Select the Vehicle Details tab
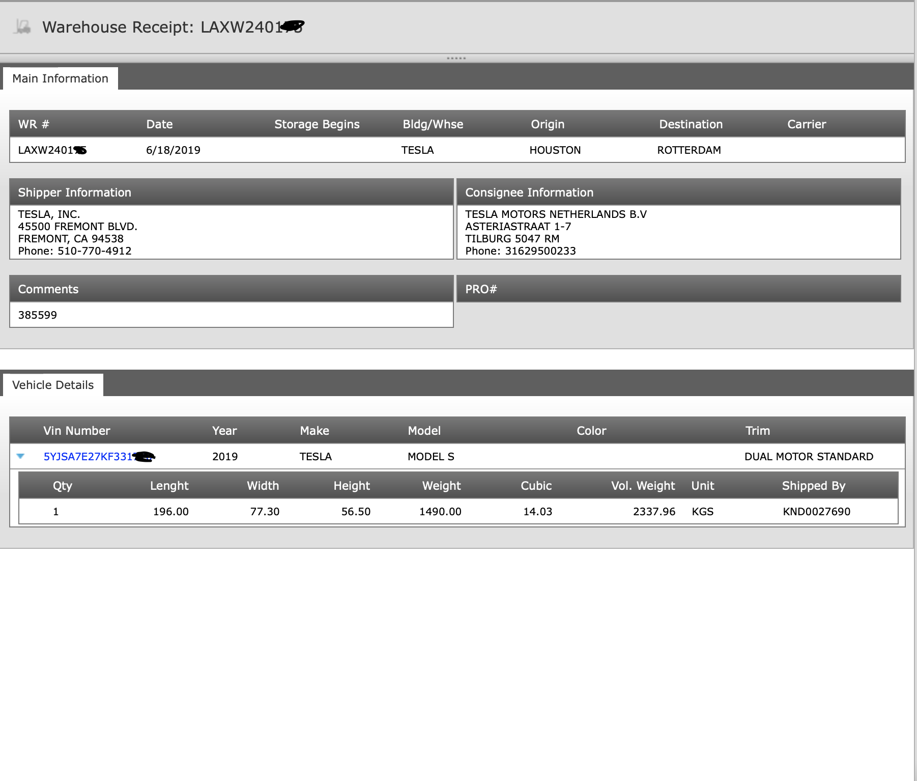The height and width of the screenshot is (781, 917). coord(53,385)
